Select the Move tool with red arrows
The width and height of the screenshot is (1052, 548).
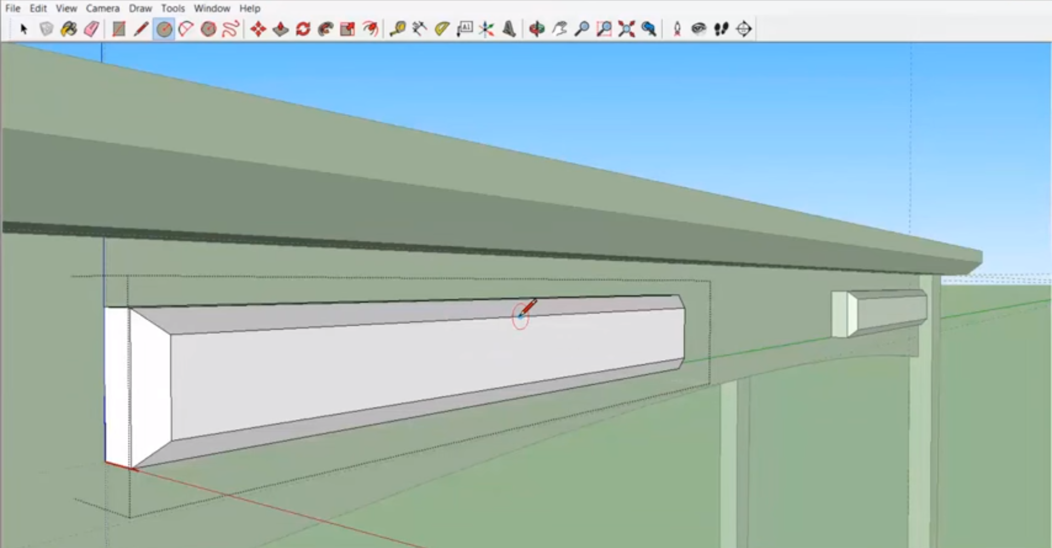coord(258,29)
